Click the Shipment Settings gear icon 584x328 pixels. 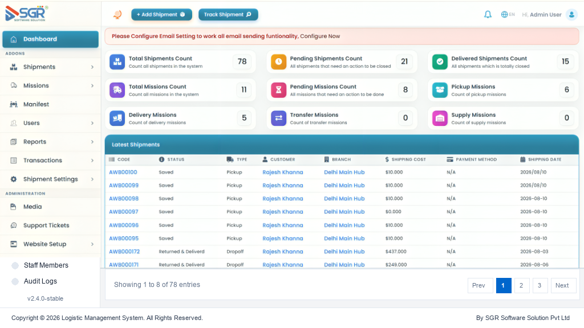14,179
